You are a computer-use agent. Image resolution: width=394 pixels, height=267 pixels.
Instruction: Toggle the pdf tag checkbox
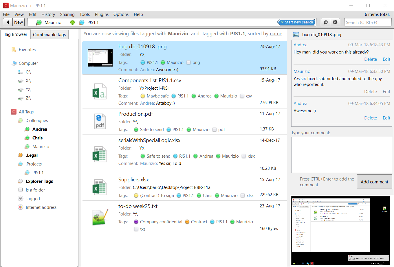pos(215,130)
